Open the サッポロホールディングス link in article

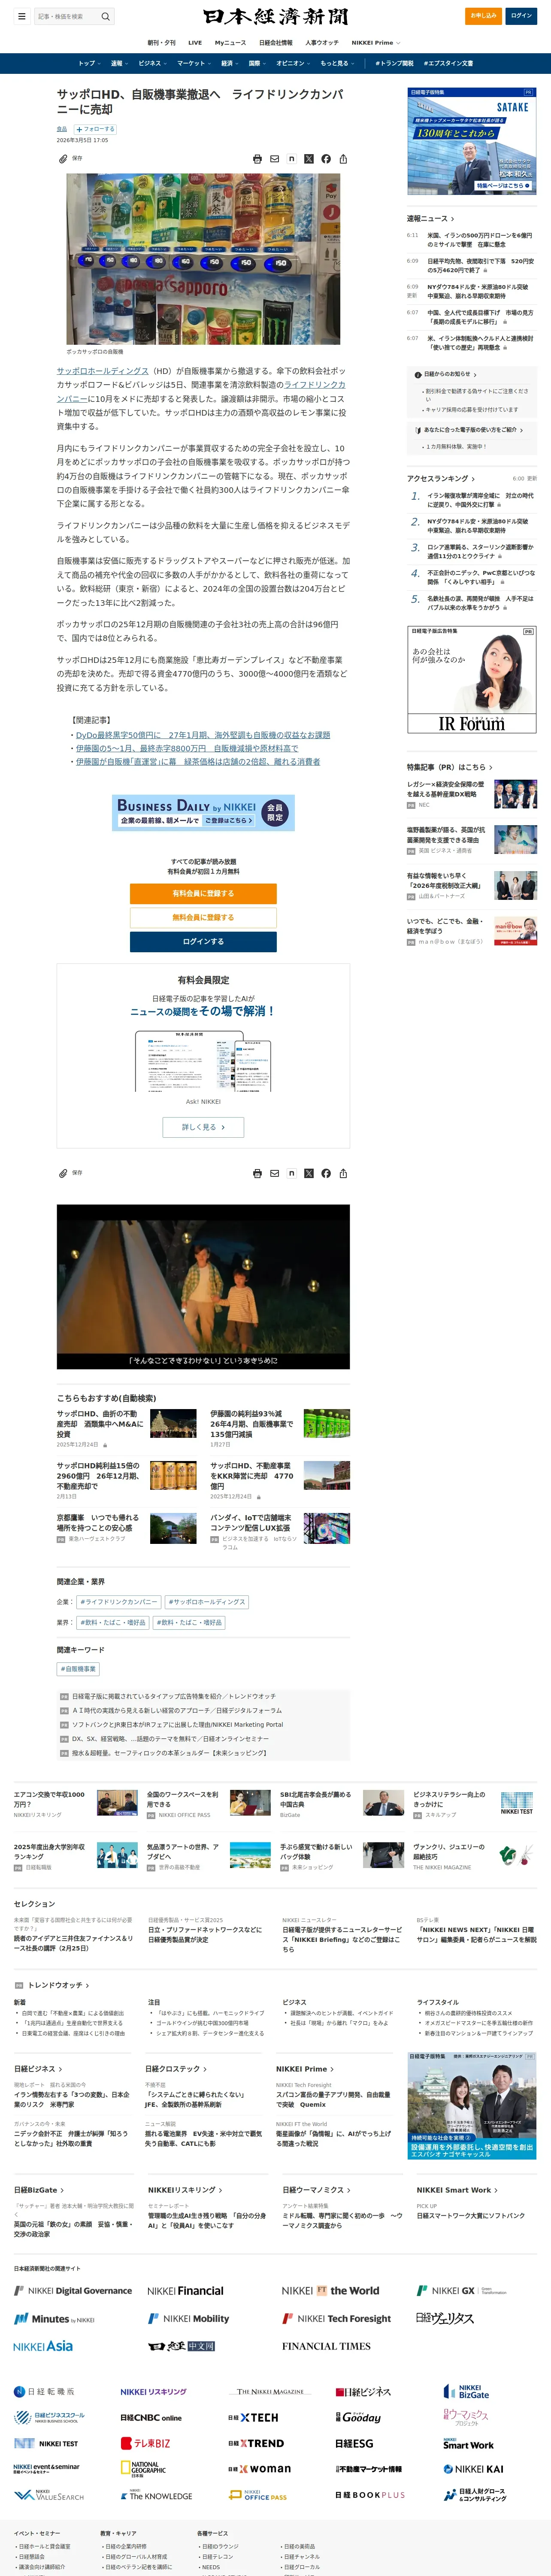[x=102, y=371]
